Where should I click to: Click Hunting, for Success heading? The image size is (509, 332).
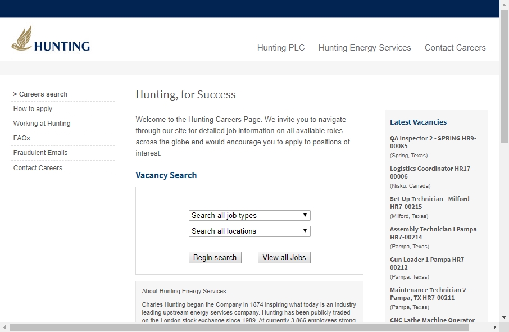[x=186, y=94]
